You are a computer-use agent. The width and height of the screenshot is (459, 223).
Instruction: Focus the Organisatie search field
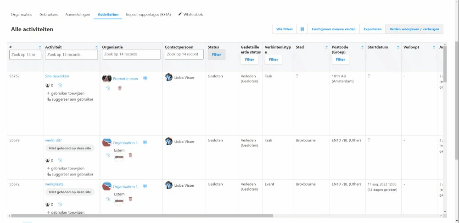click(131, 54)
